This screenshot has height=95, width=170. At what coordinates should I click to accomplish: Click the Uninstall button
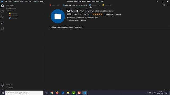pos(83,21)
